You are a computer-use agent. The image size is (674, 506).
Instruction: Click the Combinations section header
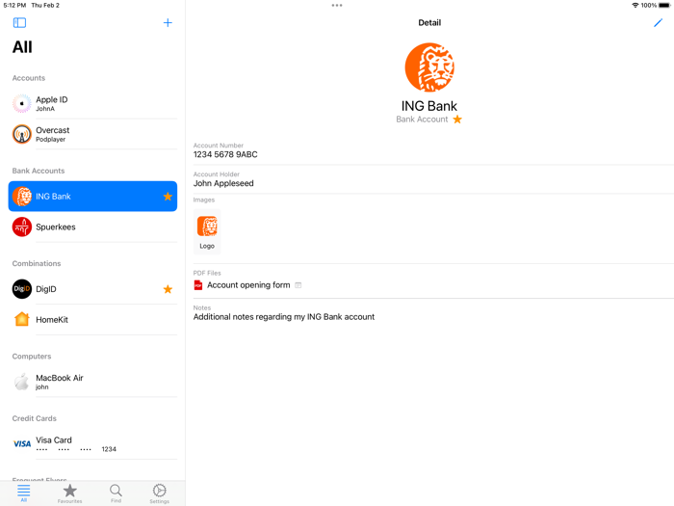37,263
